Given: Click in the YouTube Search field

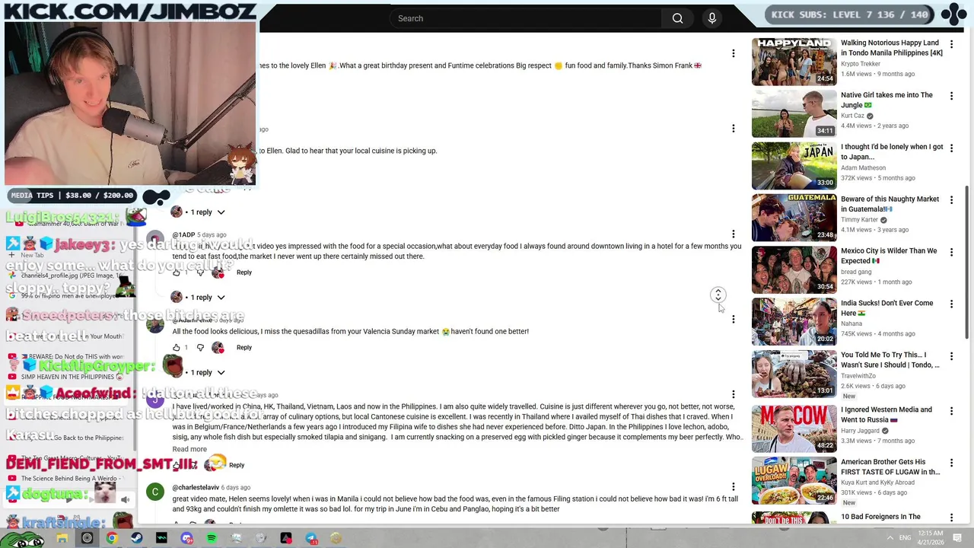Looking at the screenshot, I should click(525, 18).
